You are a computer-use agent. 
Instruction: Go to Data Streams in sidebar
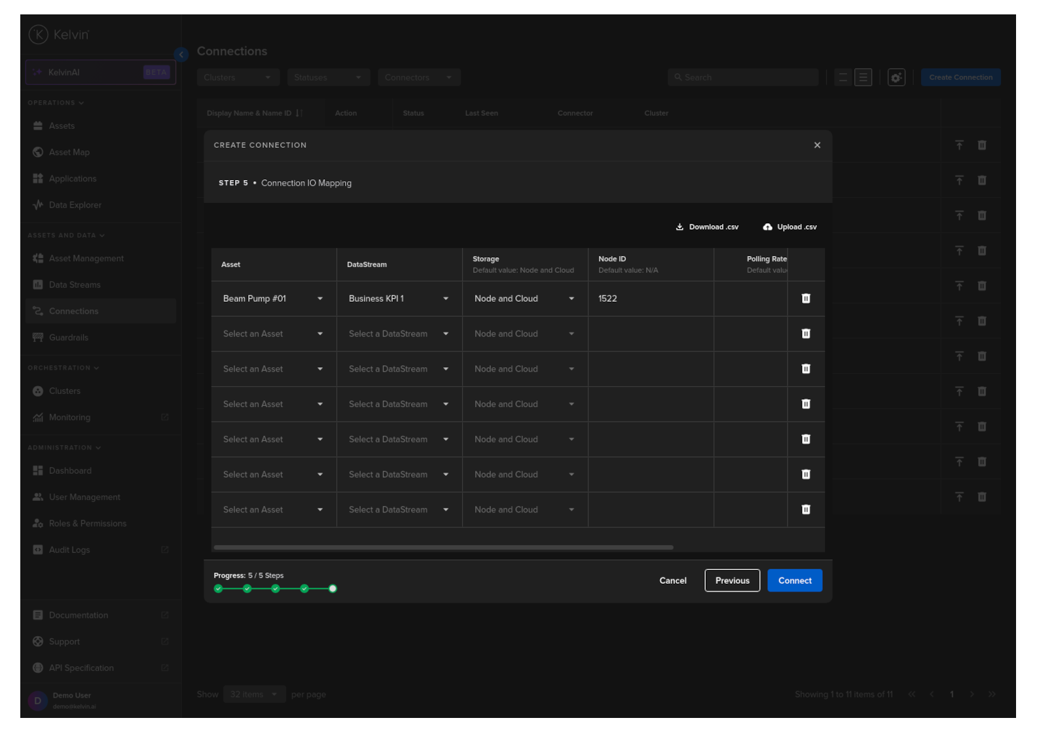(75, 285)
